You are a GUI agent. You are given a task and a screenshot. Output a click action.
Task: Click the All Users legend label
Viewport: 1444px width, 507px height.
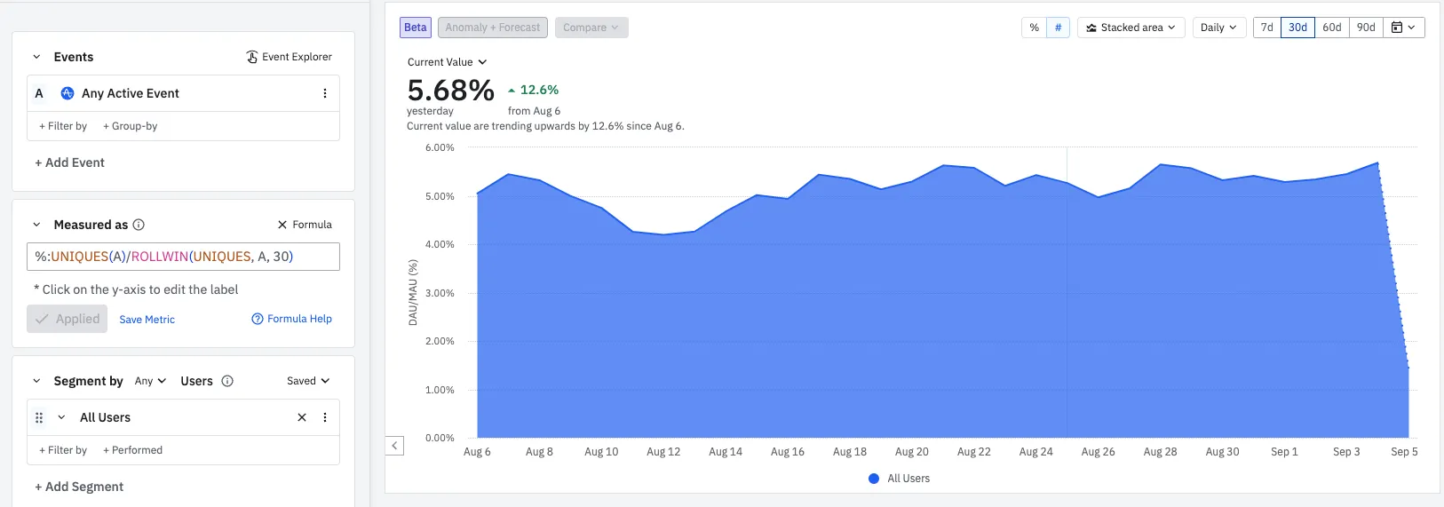908,479
